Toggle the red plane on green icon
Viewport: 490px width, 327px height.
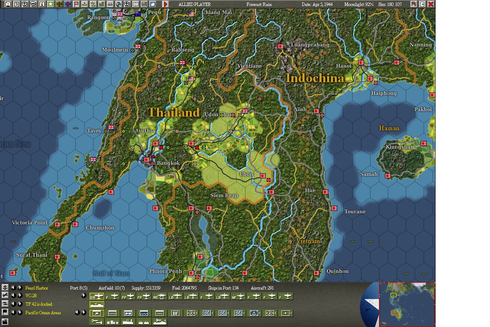tap(59, 4)
